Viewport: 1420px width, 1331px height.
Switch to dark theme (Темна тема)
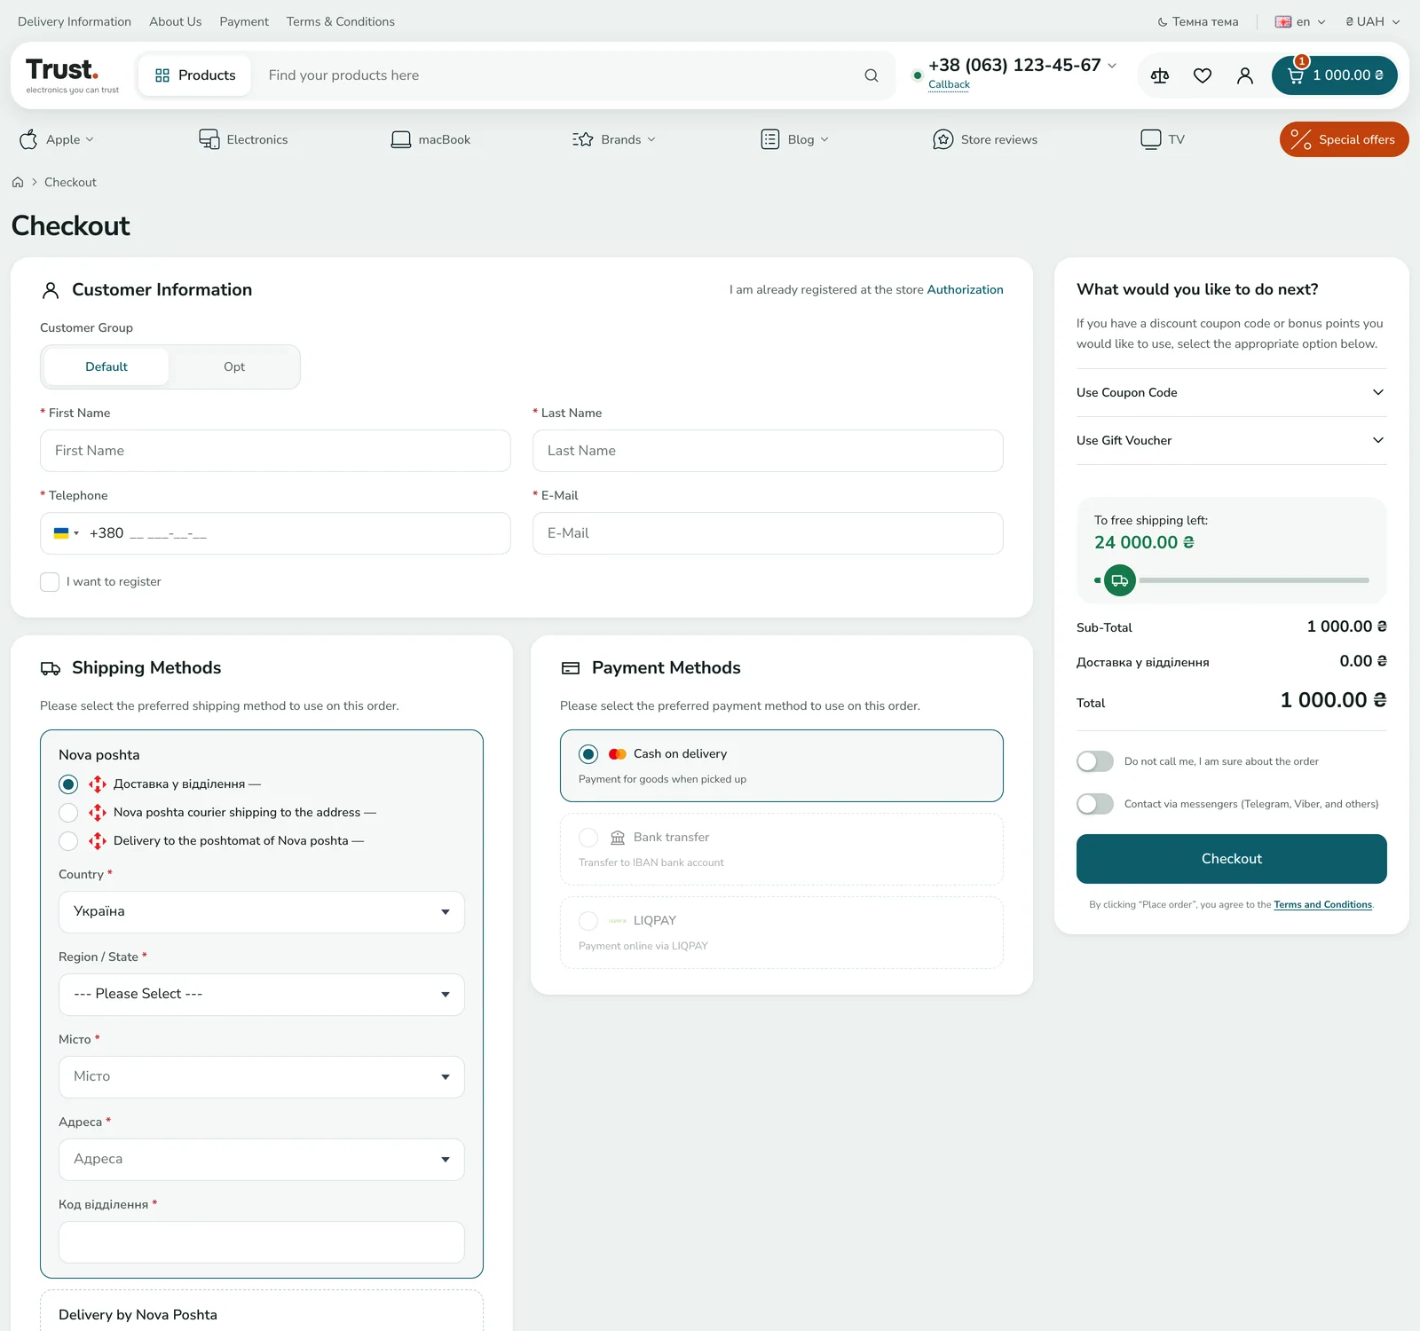[1197, 21]
